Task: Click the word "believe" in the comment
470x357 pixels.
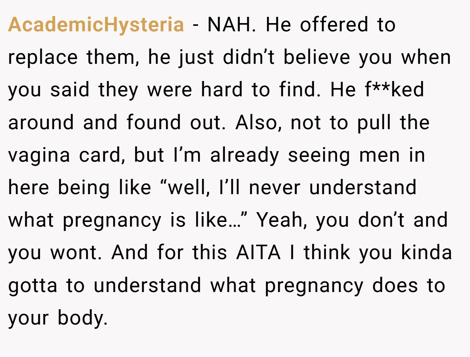Action: 317,58
